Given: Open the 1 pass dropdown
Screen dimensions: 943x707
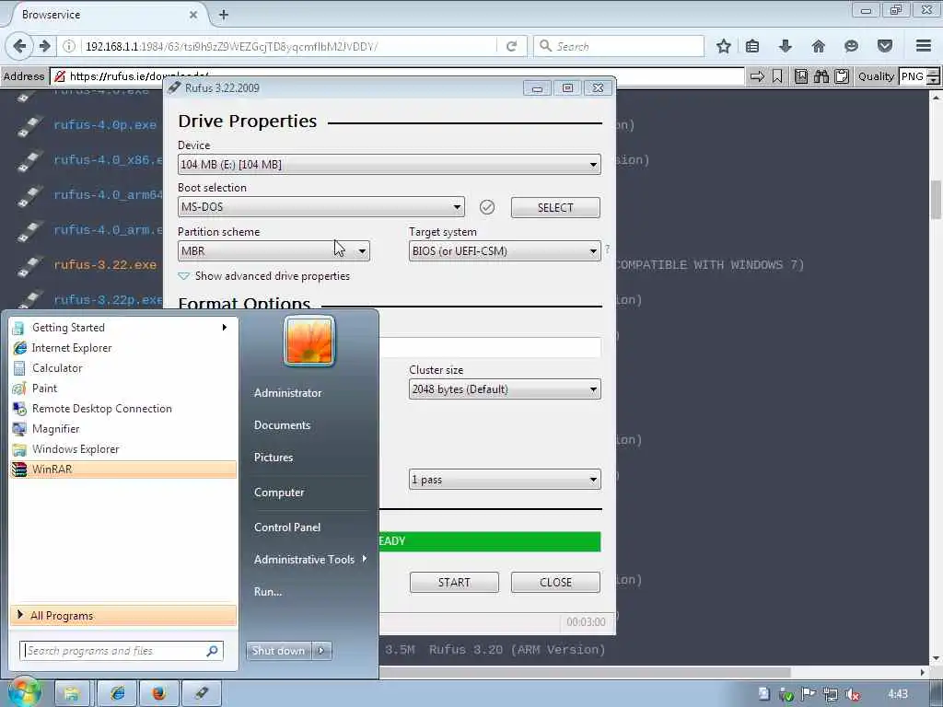Looking at the screenshot, I should 505,479.
